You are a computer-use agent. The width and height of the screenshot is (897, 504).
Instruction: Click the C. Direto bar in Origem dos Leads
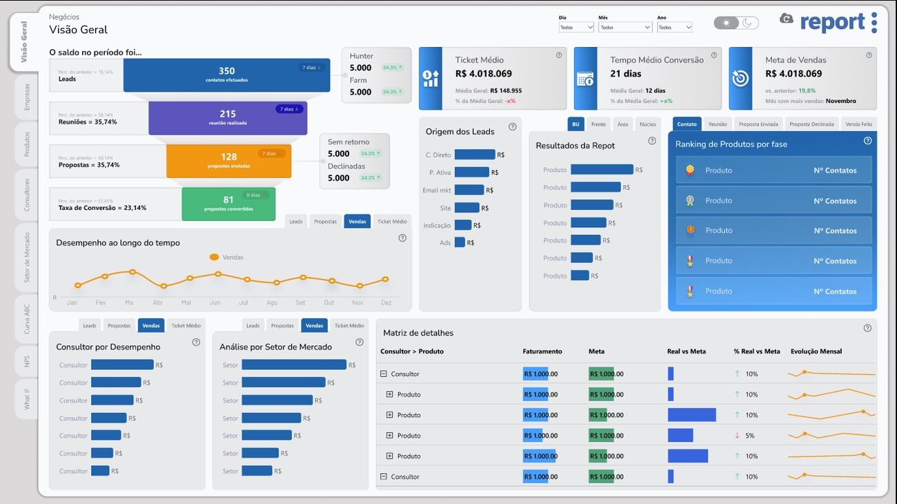(x=475, y=155)
